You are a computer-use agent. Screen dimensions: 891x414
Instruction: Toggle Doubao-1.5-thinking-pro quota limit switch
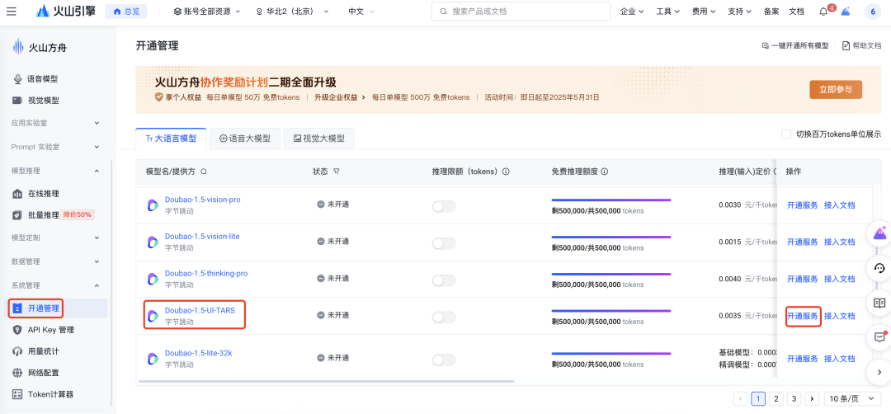[444, 280]
